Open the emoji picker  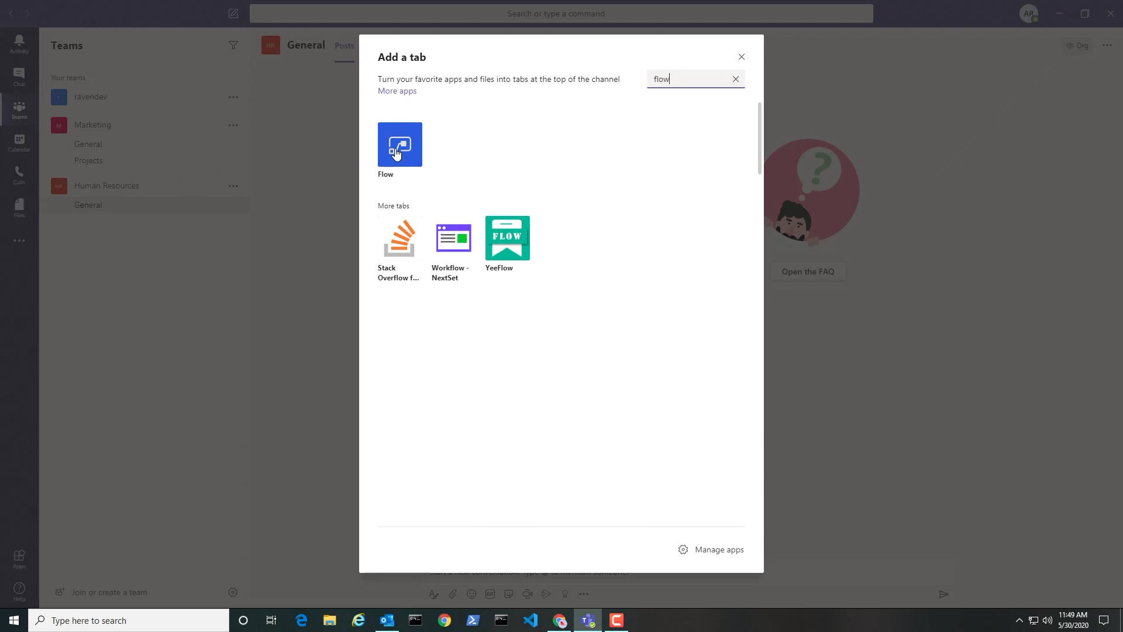(x=471, y=594)
